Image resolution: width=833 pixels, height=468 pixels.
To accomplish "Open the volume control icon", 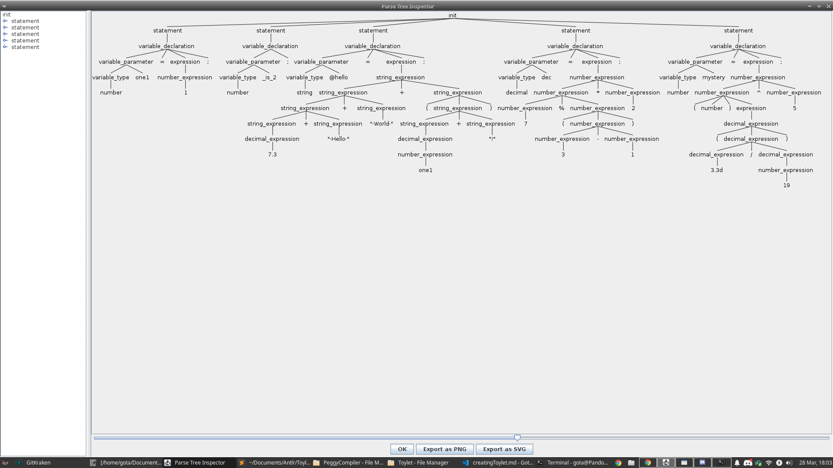I will pyautogui.click(x=789, y=463).
